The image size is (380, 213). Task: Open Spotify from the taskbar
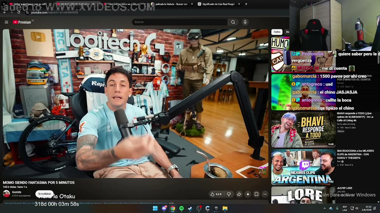(x=181, y=209)
